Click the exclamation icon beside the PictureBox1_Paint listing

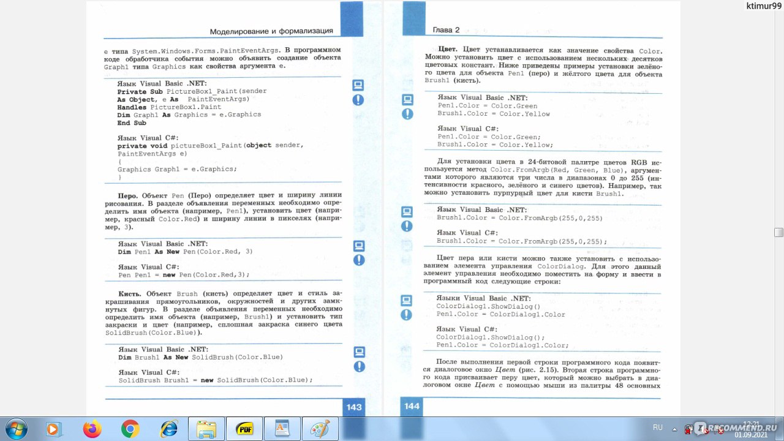click(358, 100)
